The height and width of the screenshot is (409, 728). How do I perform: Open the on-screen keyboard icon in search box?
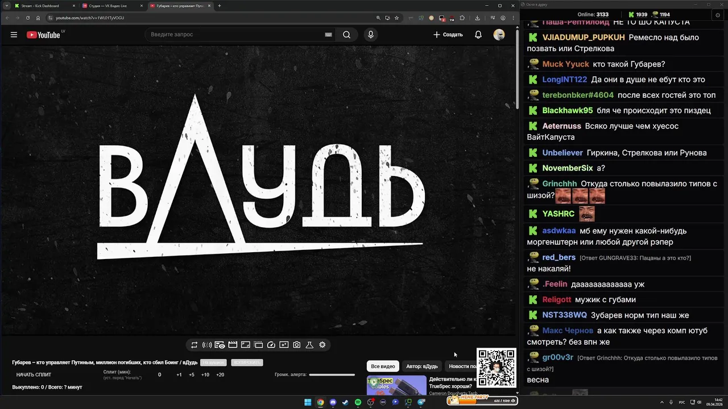328,35
